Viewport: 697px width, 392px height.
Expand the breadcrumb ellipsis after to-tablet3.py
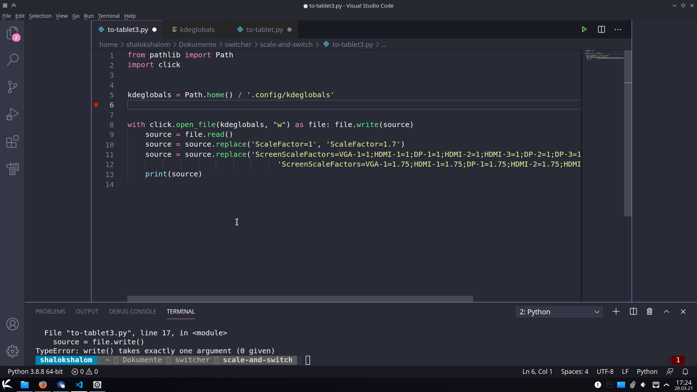pyautogui.click(x=384, y=44)
